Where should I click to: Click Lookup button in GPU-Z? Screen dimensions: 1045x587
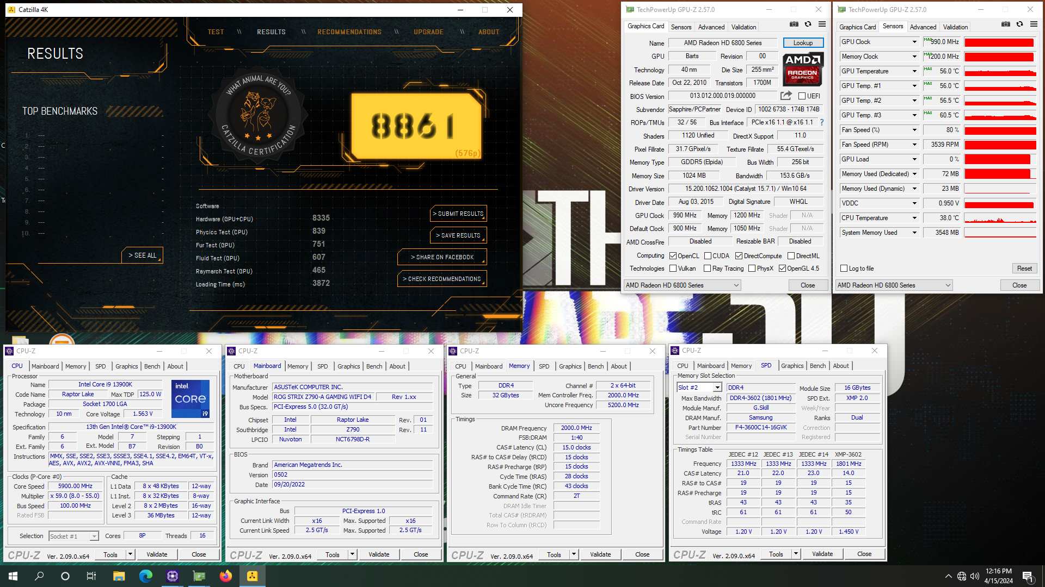pyautogui.click(x=803, y=43)
